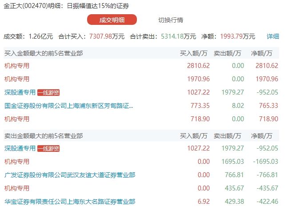
Task: Click 深股通专用 in the top sellers list
Action: pos(20,148)
